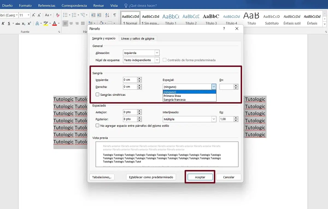This screenshot has width=328, height=209.
Task: Apply strikethrough abc formatting
Action: point(18,24)
